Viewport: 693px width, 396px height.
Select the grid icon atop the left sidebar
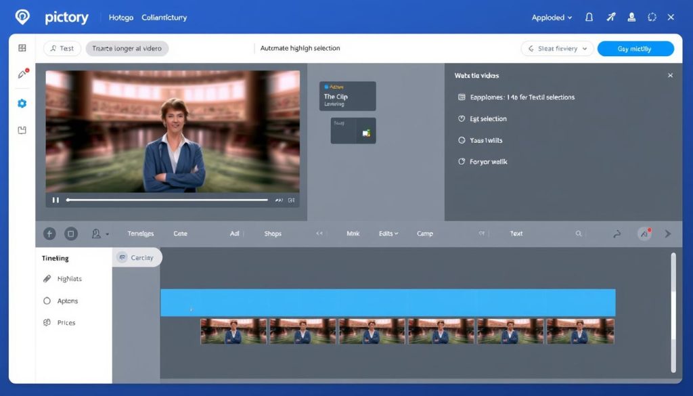point(22,48)
